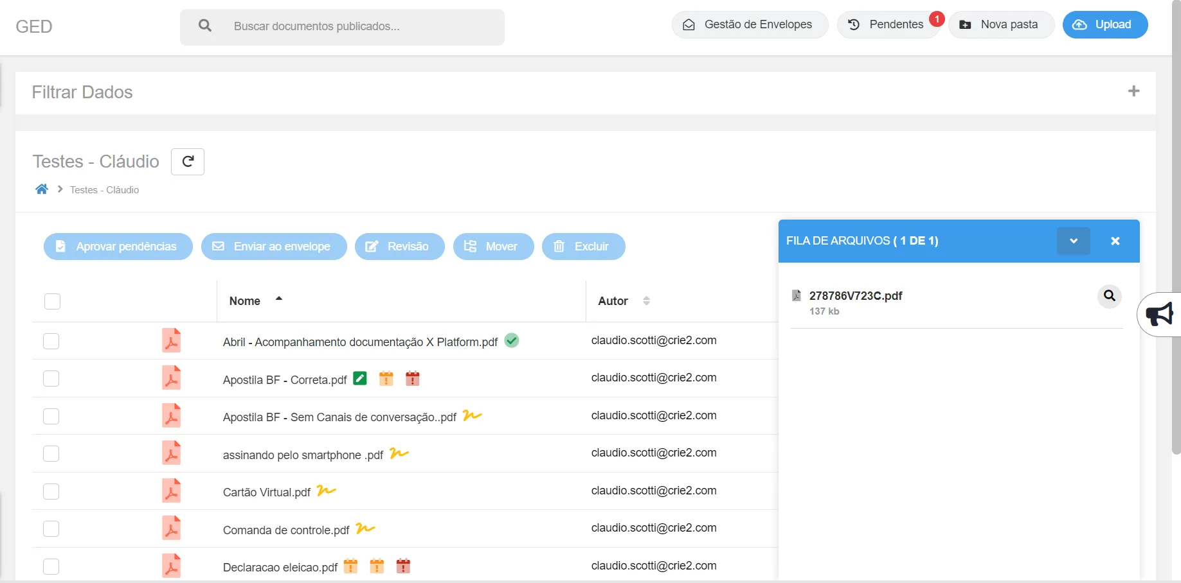Click the search magnifier icon in search bar
This screenshot has width=1181, height=583.
coord(205,26)
